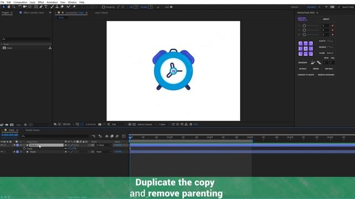
Task: Open the File menu
Action: pyautogui.click(x=2, y=2)
